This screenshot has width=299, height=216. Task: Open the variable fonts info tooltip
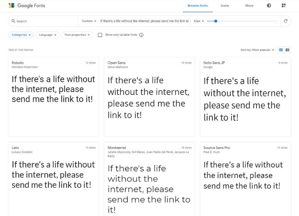142,35
